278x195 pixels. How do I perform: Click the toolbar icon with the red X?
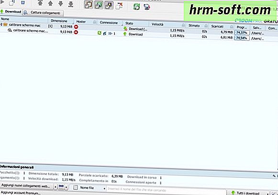(x=119, y=6)
